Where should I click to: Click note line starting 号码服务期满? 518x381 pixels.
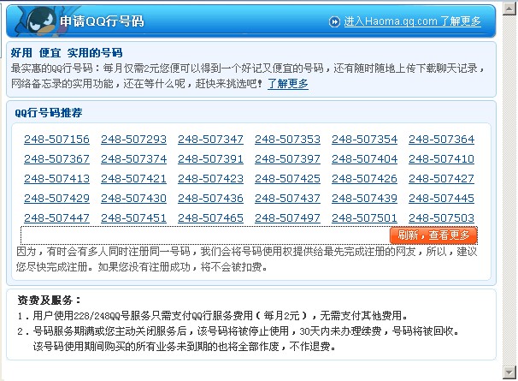coord(238,331)
